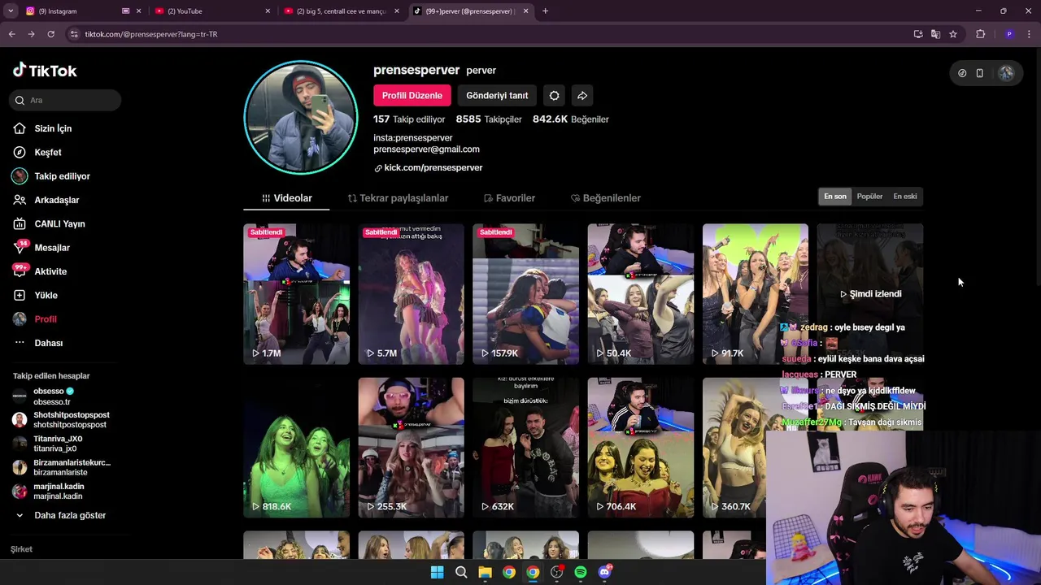The image size is (1041, 585).
Task: Open pinned video with 157.9K views
Action: click(525, 294)
